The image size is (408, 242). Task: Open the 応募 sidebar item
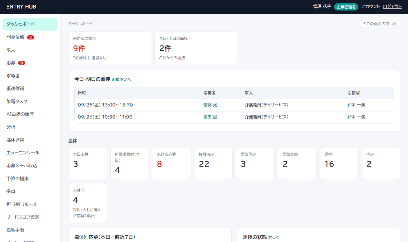coord(30,63)
